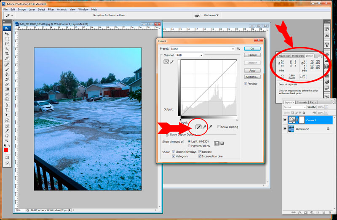This screenshot has width=337, height=220.
Task: Click the red foreground color swatch
Action: (6, 150)
